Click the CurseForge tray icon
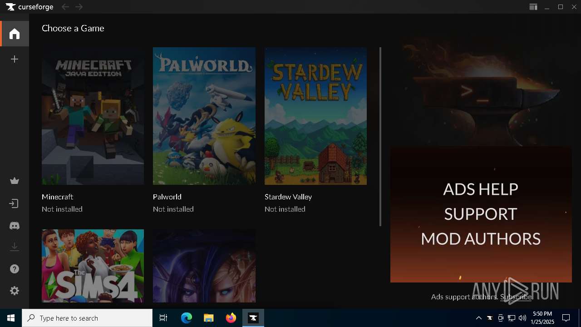 (490, 318)
